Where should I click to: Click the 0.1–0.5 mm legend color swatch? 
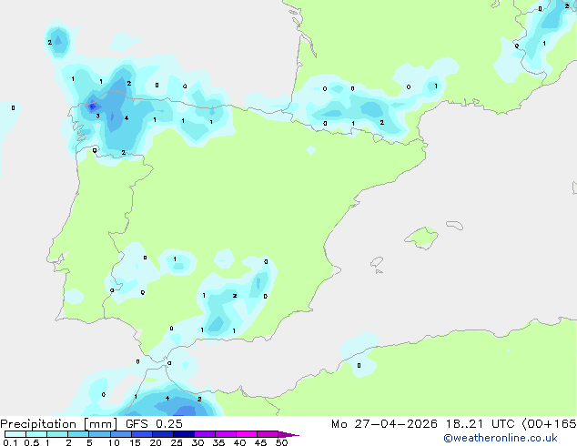coord(15,434)
